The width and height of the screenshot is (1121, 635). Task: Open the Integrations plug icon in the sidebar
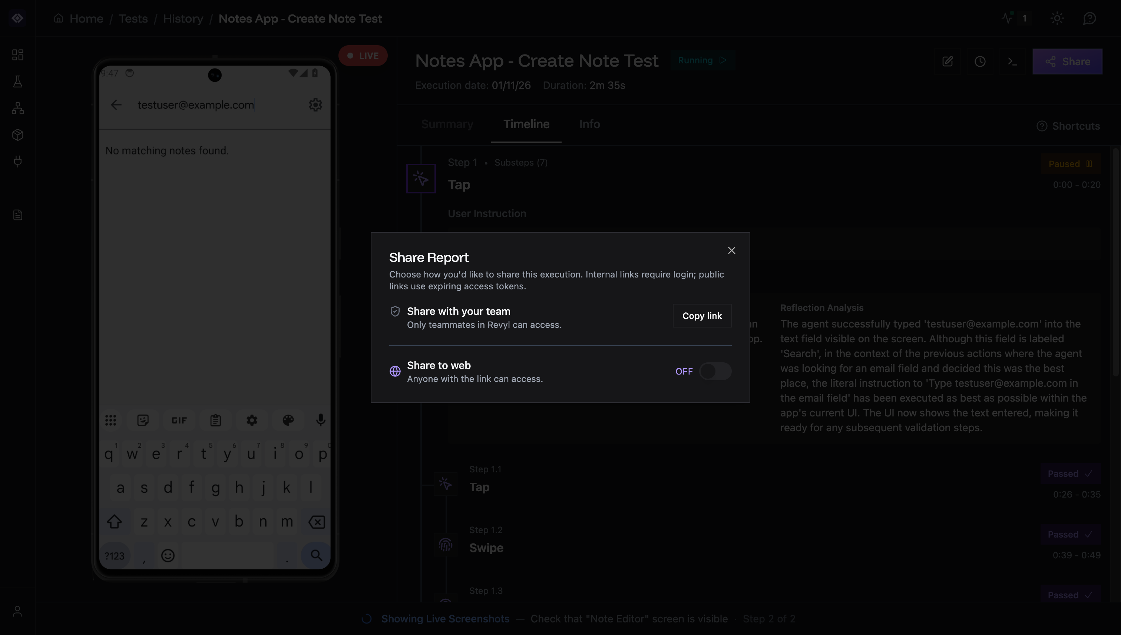[17, 162]
